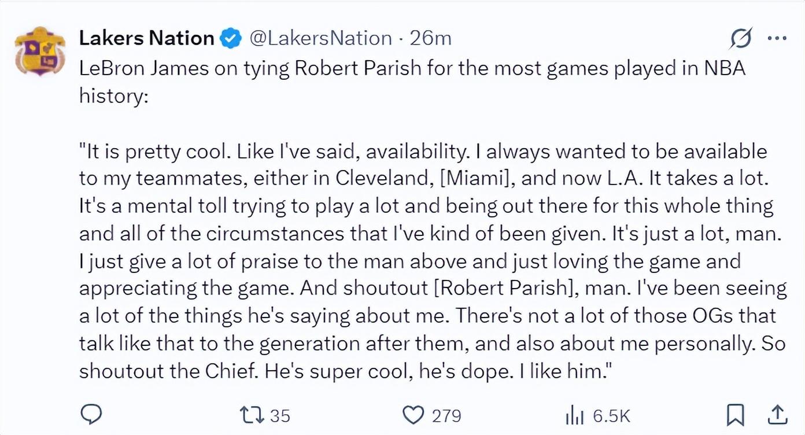Bookmark this tweet
The width and height of the screenshot is (805, 435).
tap(734, 415)
